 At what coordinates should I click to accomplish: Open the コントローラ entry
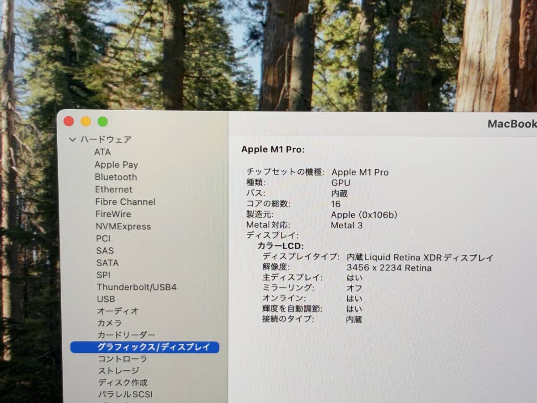(x=123, y=359)
